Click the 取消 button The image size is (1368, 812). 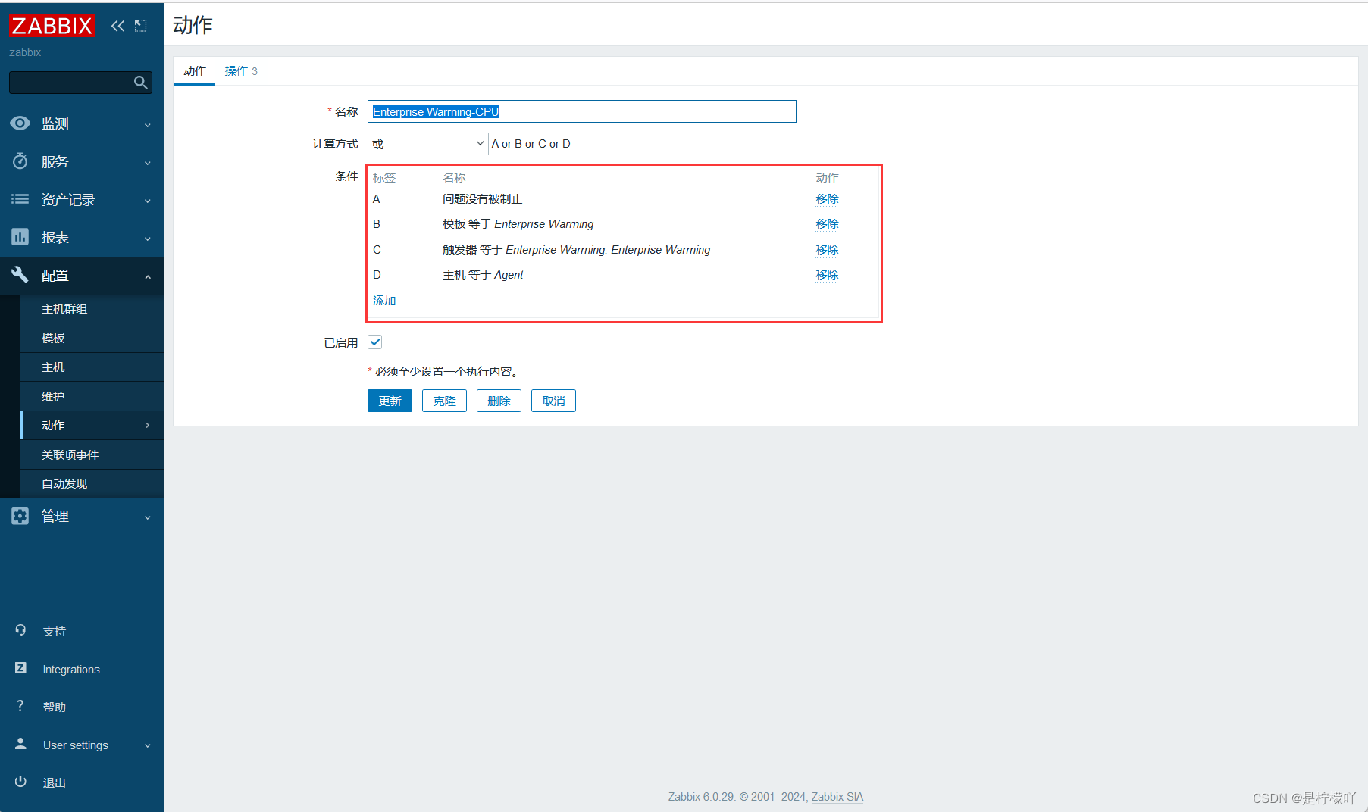(553, 401)
